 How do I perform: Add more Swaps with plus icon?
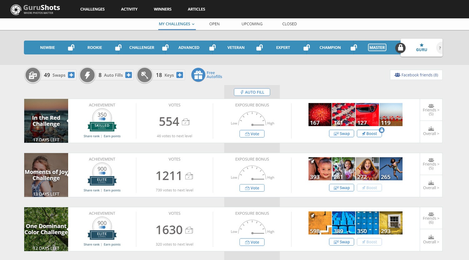point(71,75)
